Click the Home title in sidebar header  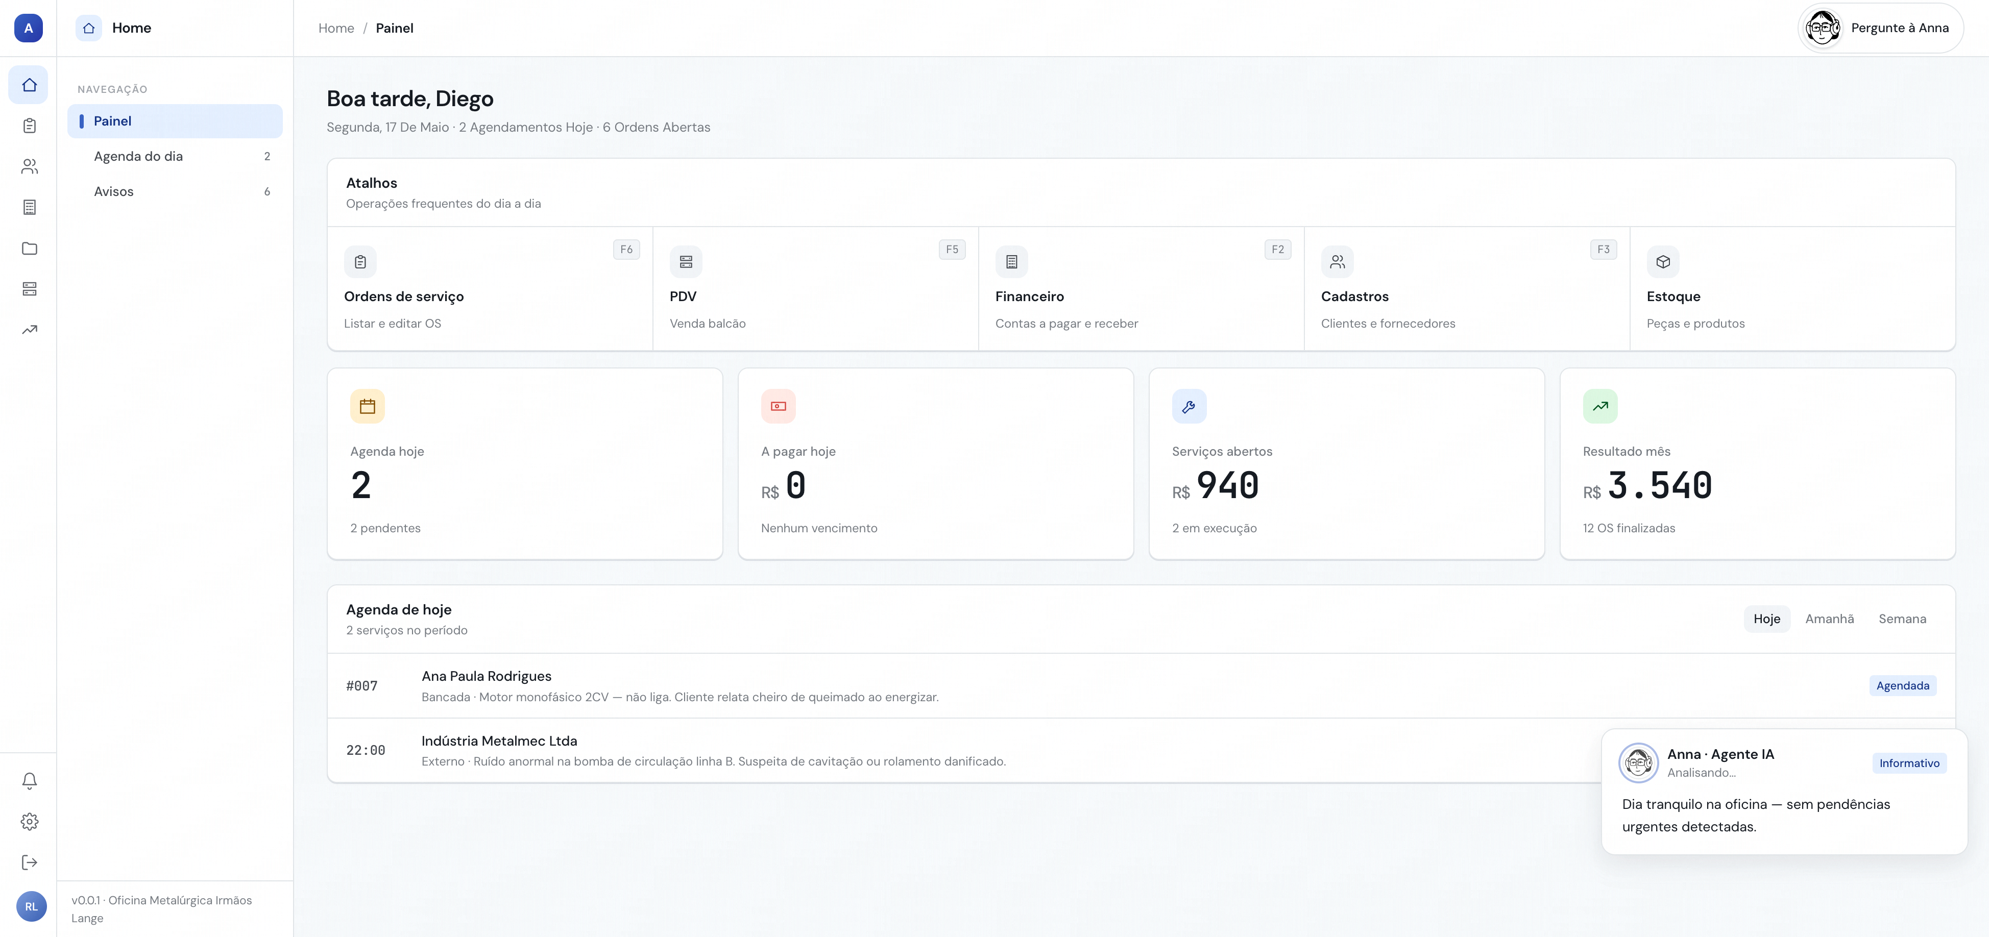pyautogui.click(x=131, y=28)
